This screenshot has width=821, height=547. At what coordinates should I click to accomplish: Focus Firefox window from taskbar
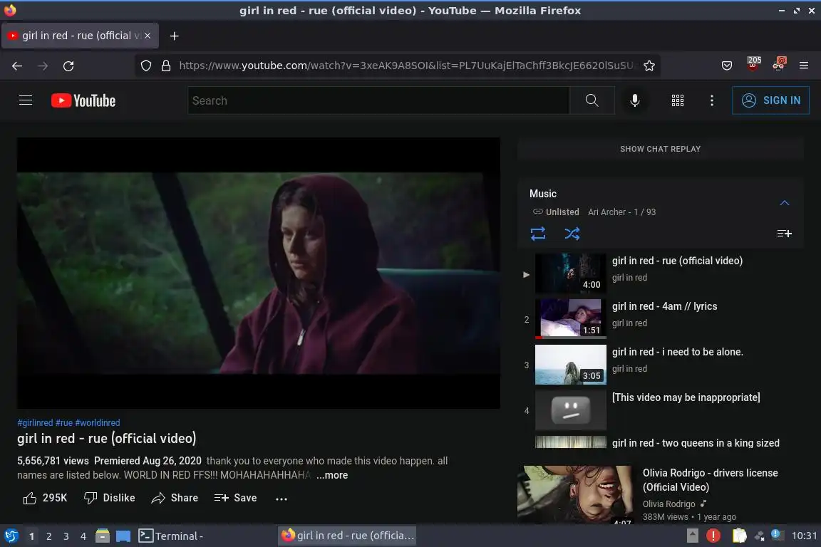pos(347,536)
